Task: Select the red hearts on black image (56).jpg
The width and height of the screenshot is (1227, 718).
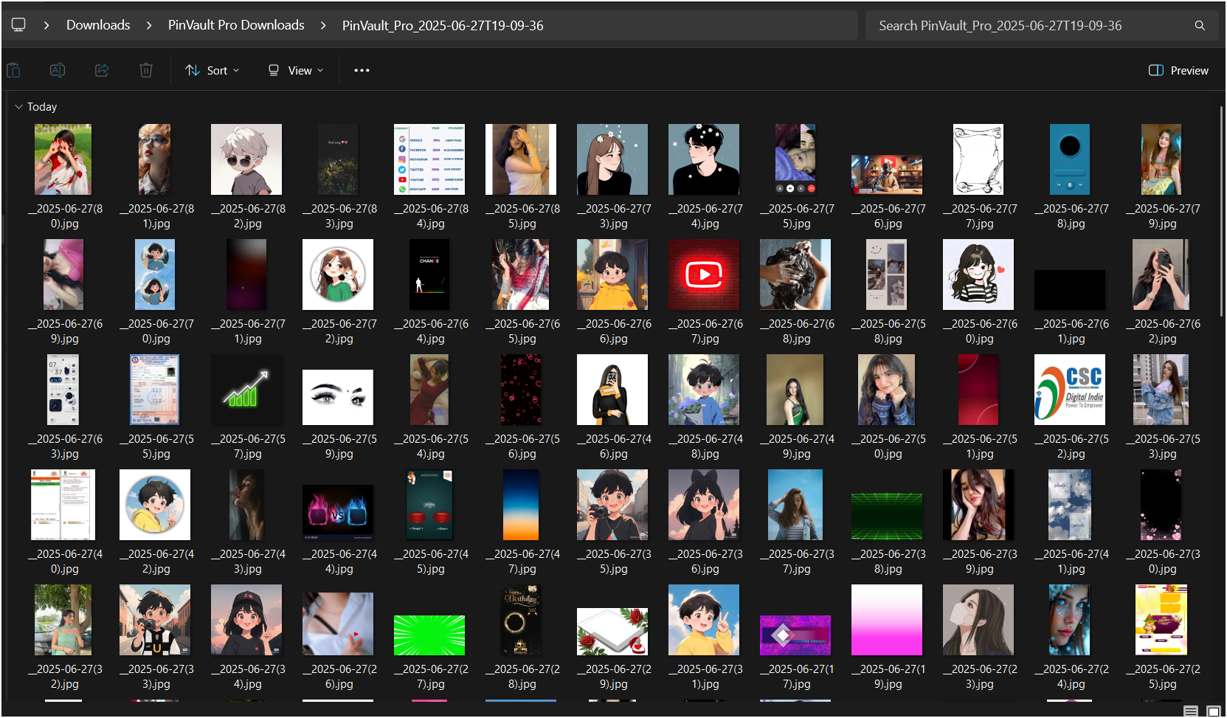Action: (x=521, y=390)
